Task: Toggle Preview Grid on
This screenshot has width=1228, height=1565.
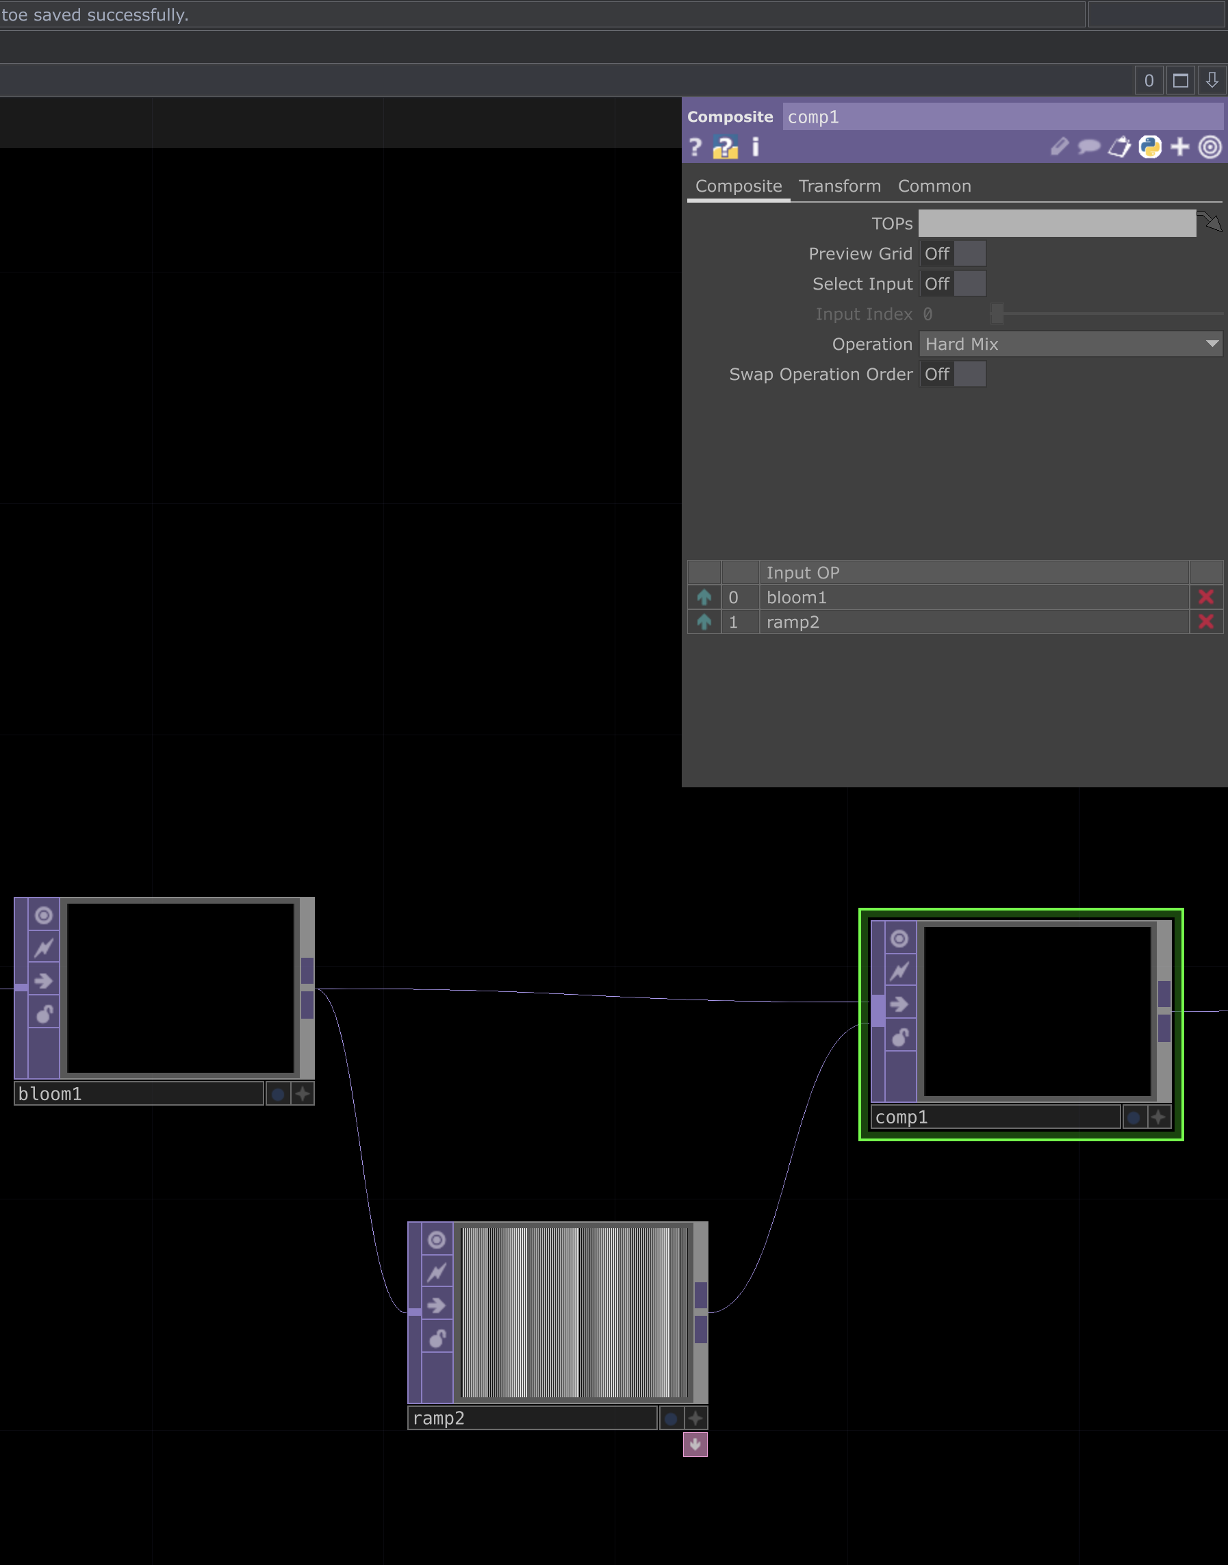Action: (x=953, y=254)
